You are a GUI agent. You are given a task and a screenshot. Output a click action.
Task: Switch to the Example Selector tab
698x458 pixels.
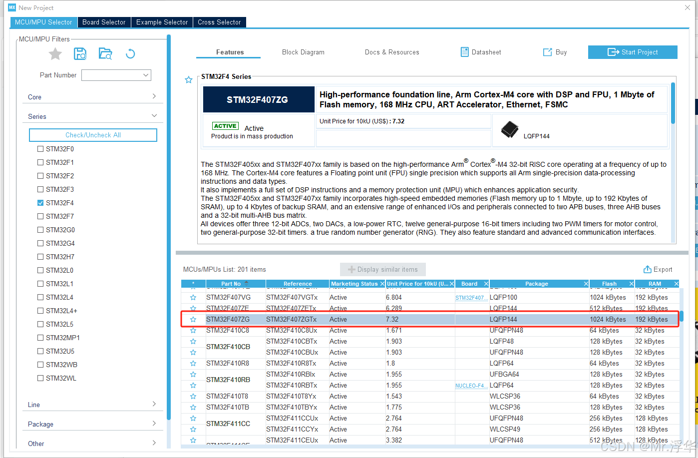[x=162, y=22]
